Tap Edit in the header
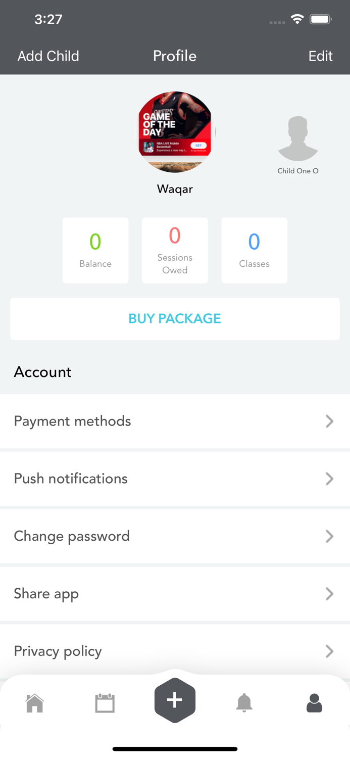 point(320,56)
